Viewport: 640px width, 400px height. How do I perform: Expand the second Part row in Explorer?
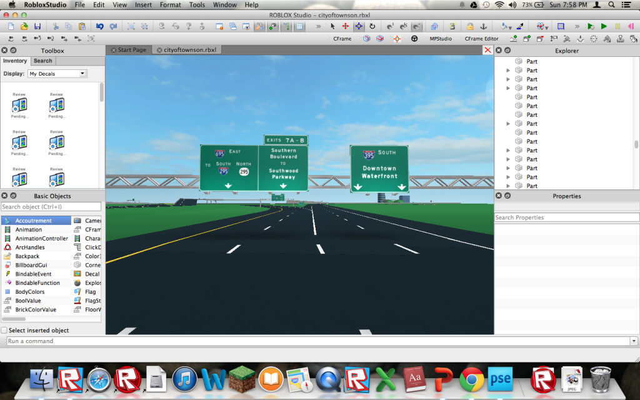point(508,71)
